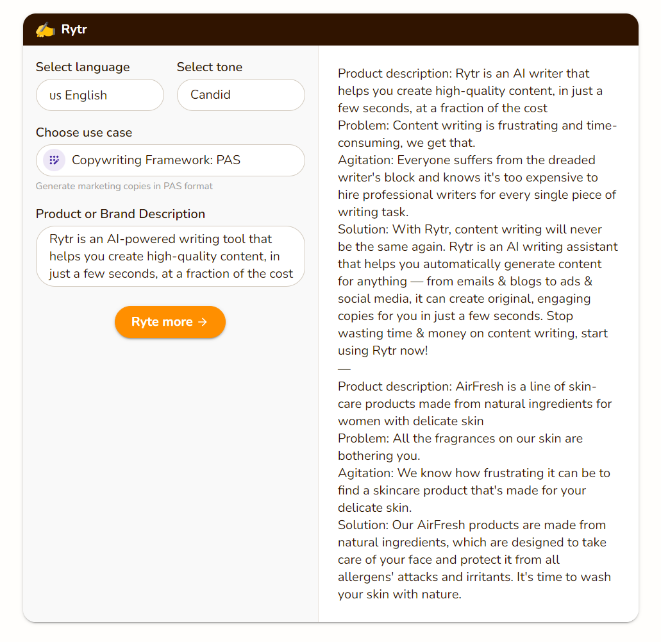Open the Select tone dropdown showing Candid
Image resolution: width=661 pixels, height=642 pixels.
240,95
